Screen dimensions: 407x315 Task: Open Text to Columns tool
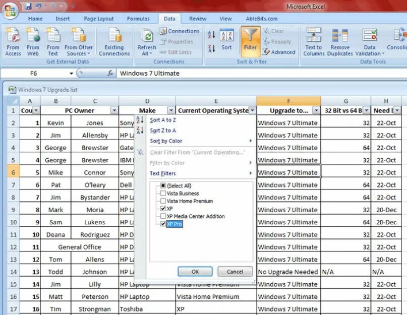pyautogui.click(x=314, y=42)
